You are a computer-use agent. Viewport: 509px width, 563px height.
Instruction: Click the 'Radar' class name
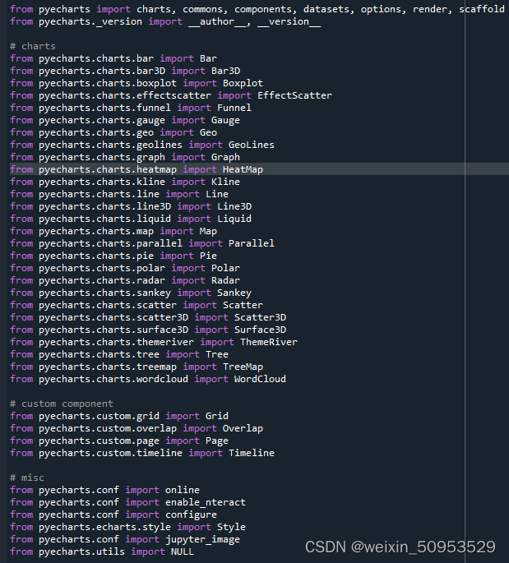[225, 280]
